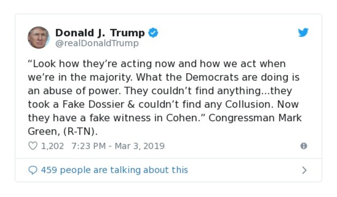337x197 pixels.
Task: Open "459 people are talking about this"
Action: [x=114, y=170]
